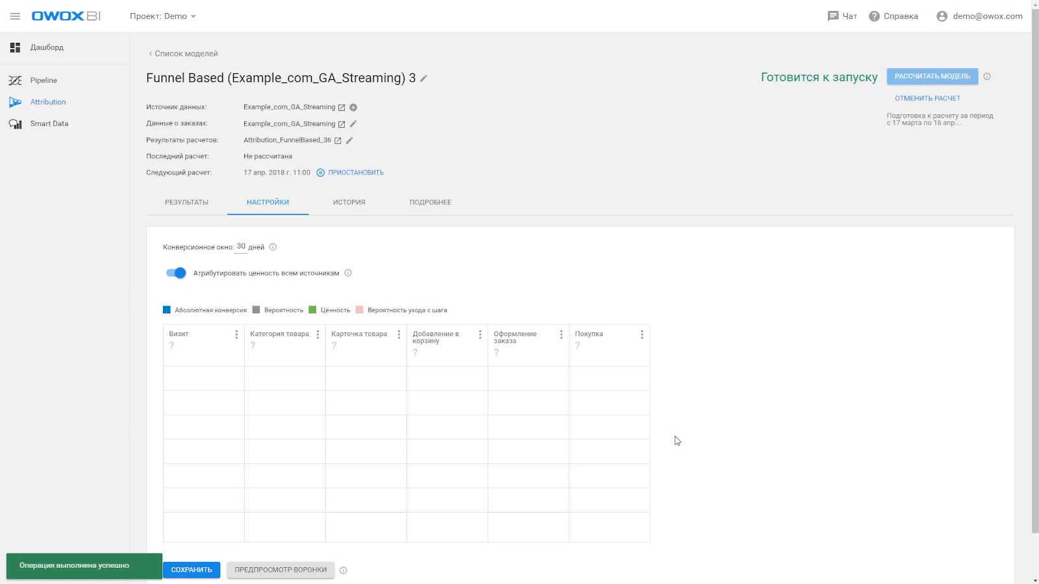Pause the next scheduled calculation
Screen dimensions: 1039x584
point(350,173)
